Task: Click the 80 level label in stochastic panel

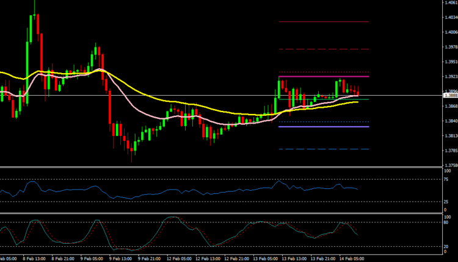Action: pyautogui.click(x=446, y=222)
